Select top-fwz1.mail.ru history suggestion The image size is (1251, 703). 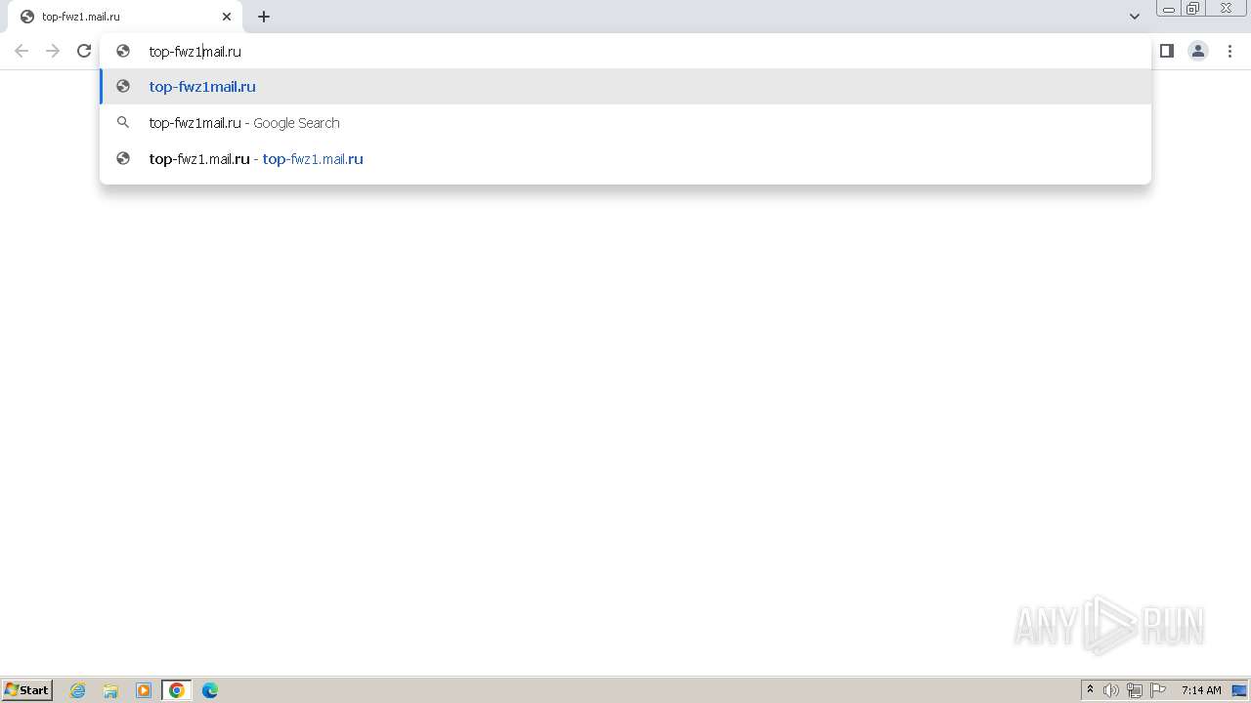click(x=625, y=158)
